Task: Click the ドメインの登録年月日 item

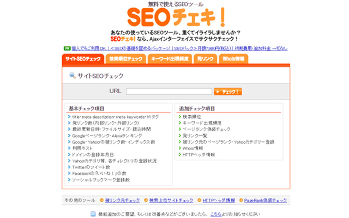Action: tap(93, 155)
